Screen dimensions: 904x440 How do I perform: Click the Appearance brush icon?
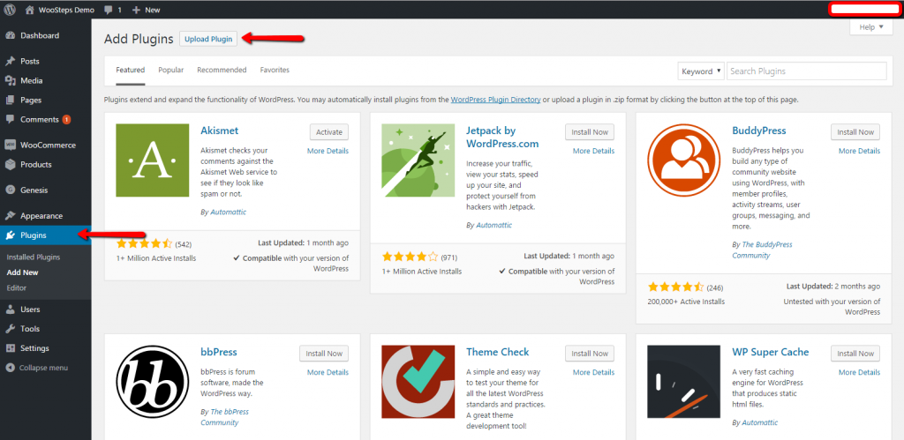click(10, 216)
